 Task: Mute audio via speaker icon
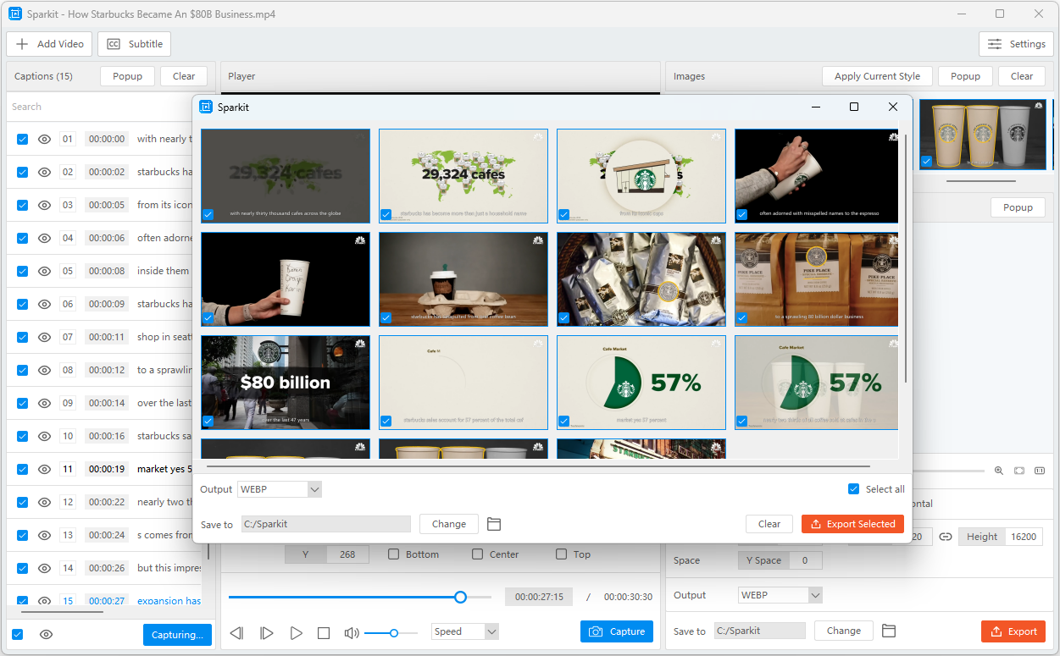pos(352,633)
